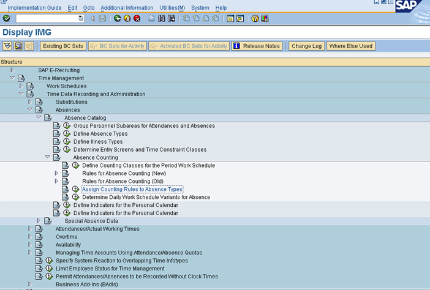Execute clock icon for Group Personnel Subareas

(67, 125)
